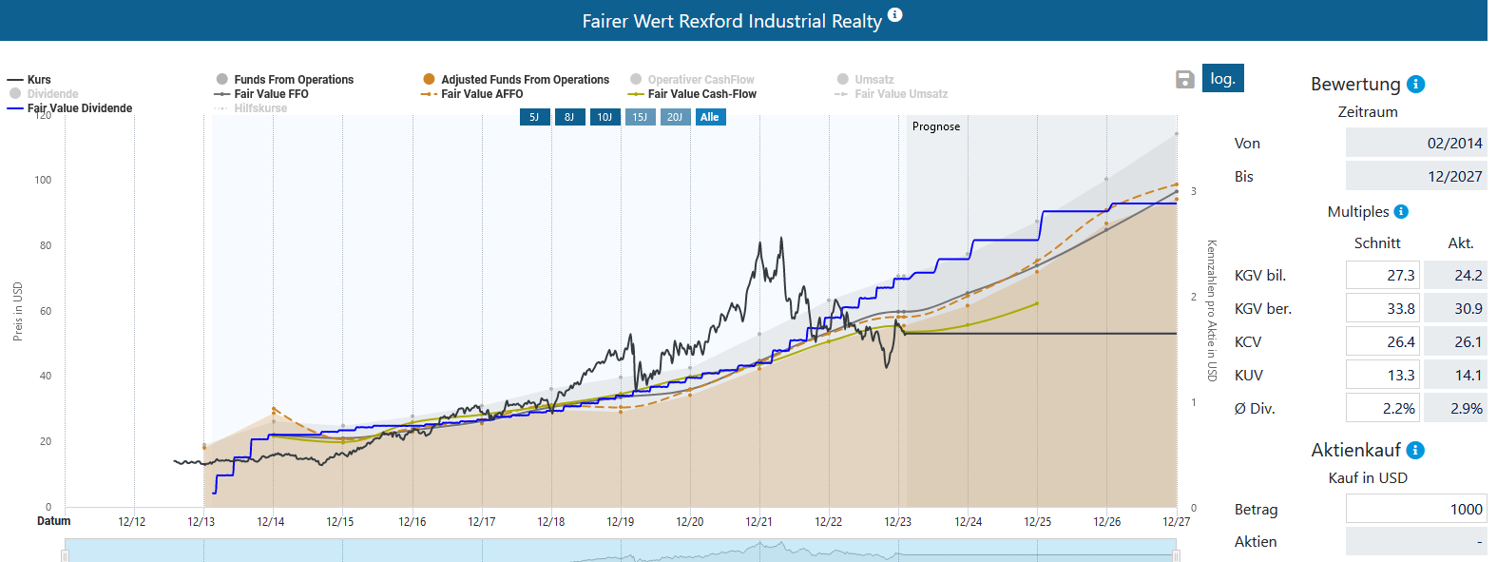The height and width of the screenshot is (562, 1497).
Task: Edit the Ø Div. average field
Action: pyautogui.click(x=1383, y=408)
